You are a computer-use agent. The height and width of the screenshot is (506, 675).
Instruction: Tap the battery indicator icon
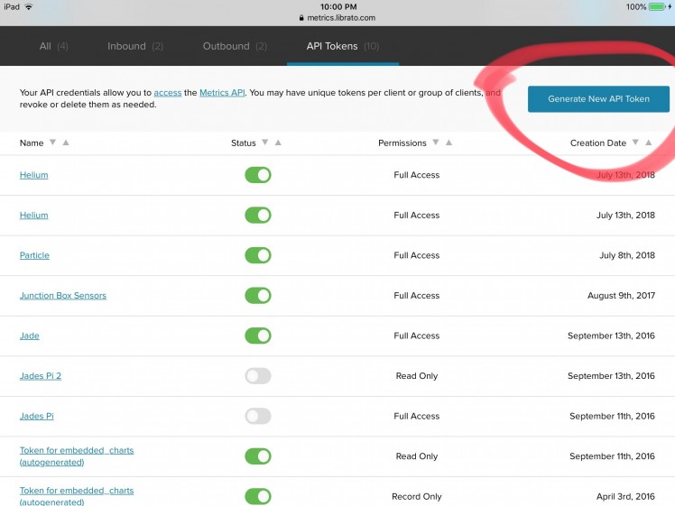[657, 7]
